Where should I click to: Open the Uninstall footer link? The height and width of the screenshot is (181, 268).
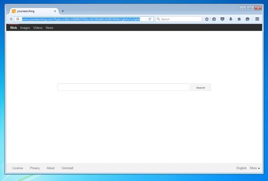click(x=67, y=168)
